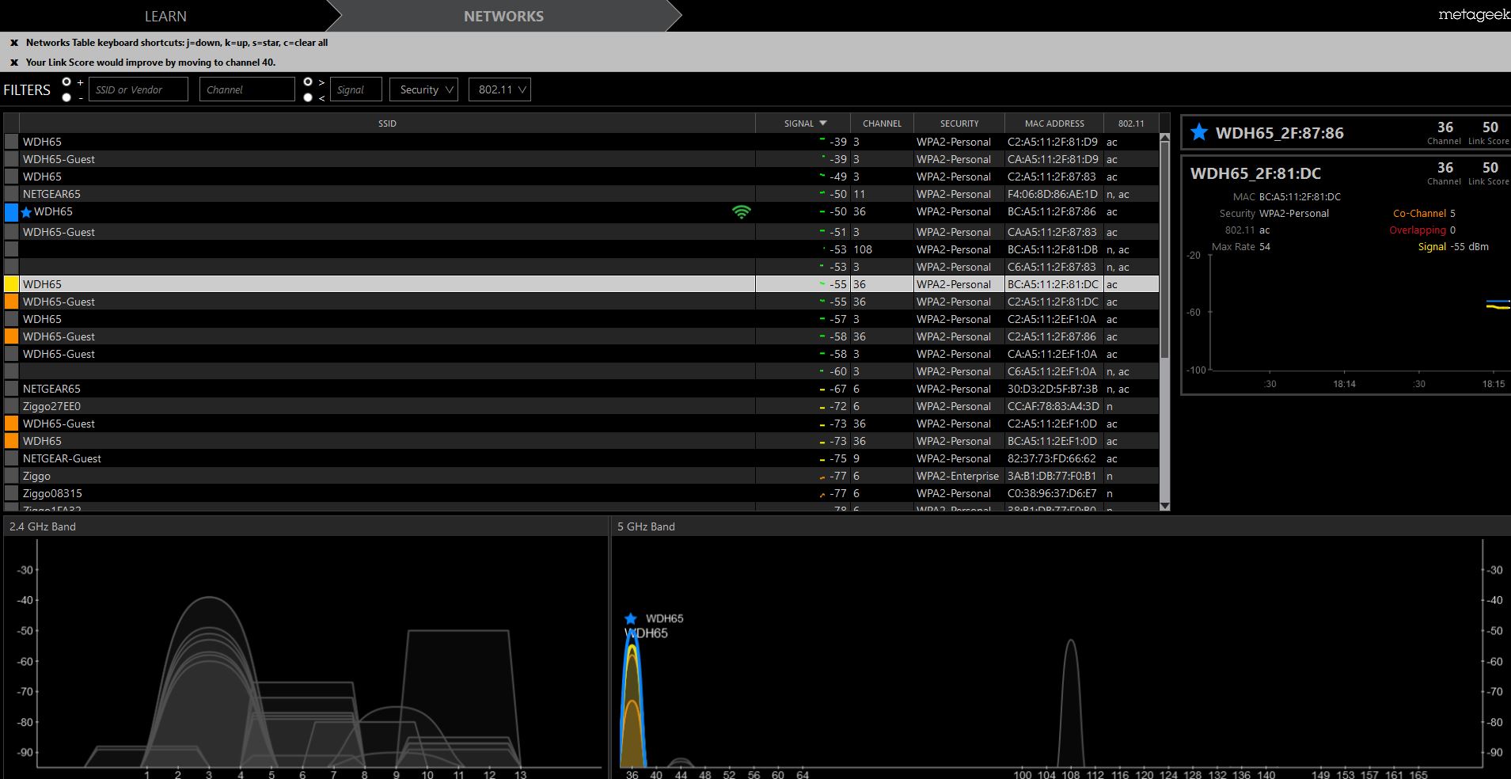Click the WDH65_2F:81:DC detail panel title
The image size is (1511, 779).
point(1255,173)
